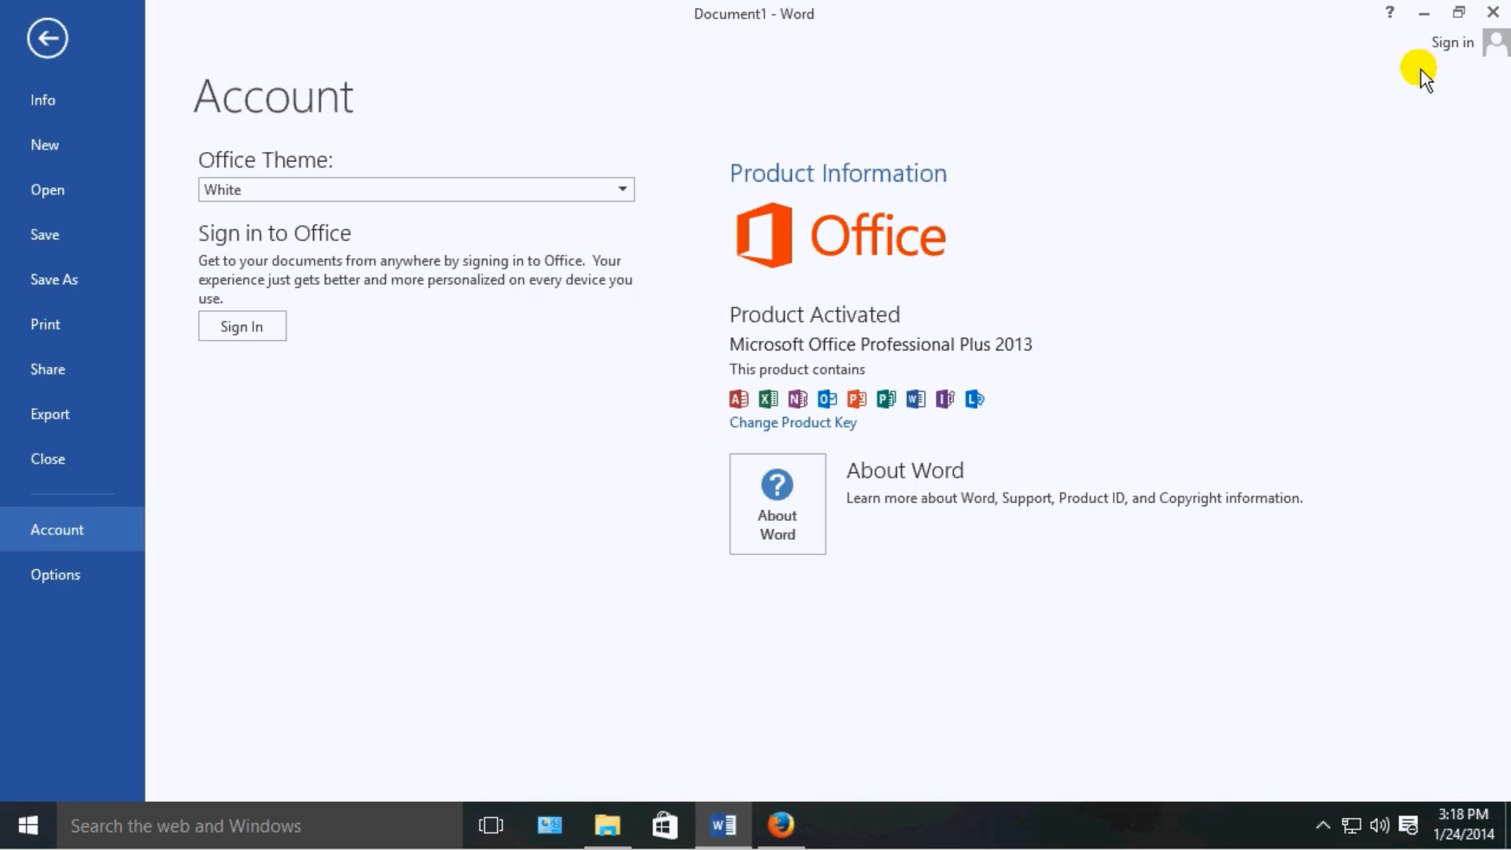Click the Excel icon in Office suite
The image size is (1511, 850).
coord(768,398)
